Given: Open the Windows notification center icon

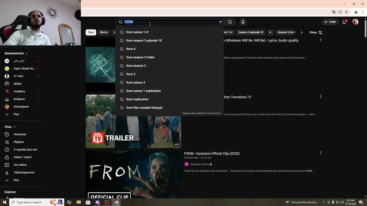Looking at the screenshot, I should click(x=361, y=202).
